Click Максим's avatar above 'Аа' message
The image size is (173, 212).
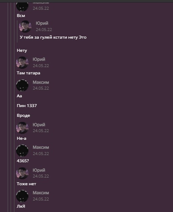pos(22,85)
